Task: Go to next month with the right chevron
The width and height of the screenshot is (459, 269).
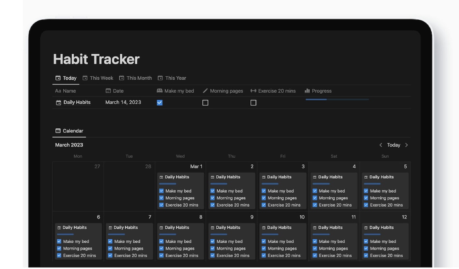Action: 406,145
